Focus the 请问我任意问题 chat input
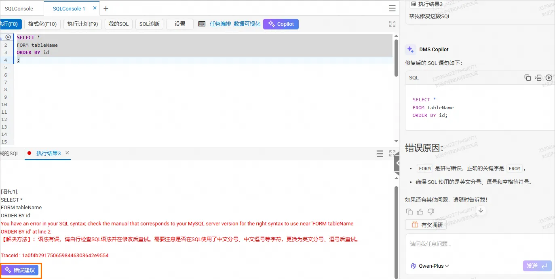555x279 pixels. [x=480, y=244]
